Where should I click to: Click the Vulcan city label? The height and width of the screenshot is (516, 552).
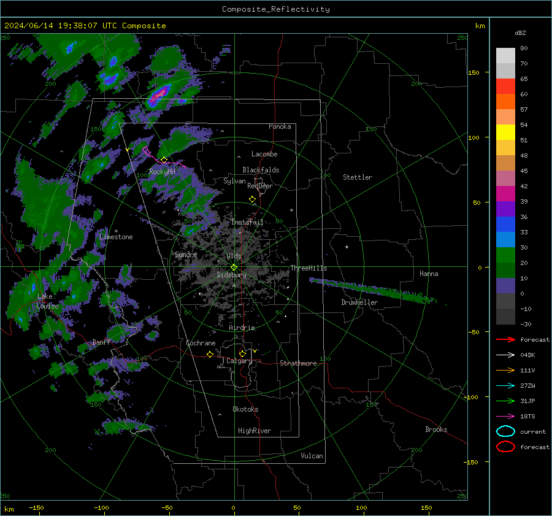click(312, 456)
